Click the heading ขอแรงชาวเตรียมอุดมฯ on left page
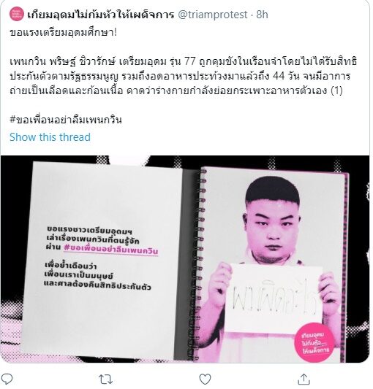Screen dimensions: 373x389 click(89, 230)
